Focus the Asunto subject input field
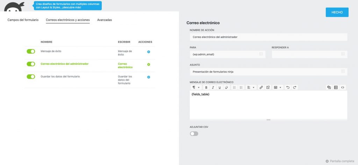 (x=268, y=71)
